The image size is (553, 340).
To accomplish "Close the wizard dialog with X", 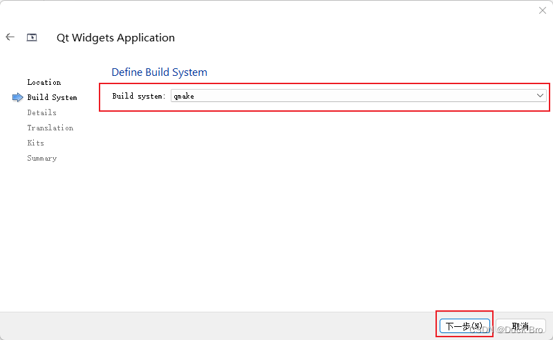I will [543, 10].
